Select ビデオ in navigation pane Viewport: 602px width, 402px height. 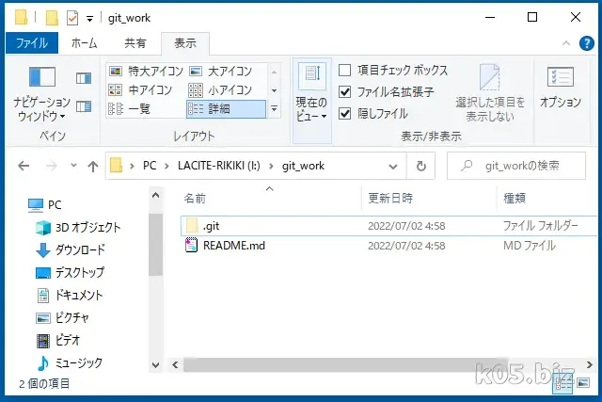pyautogui.click(x=58, y=341)
